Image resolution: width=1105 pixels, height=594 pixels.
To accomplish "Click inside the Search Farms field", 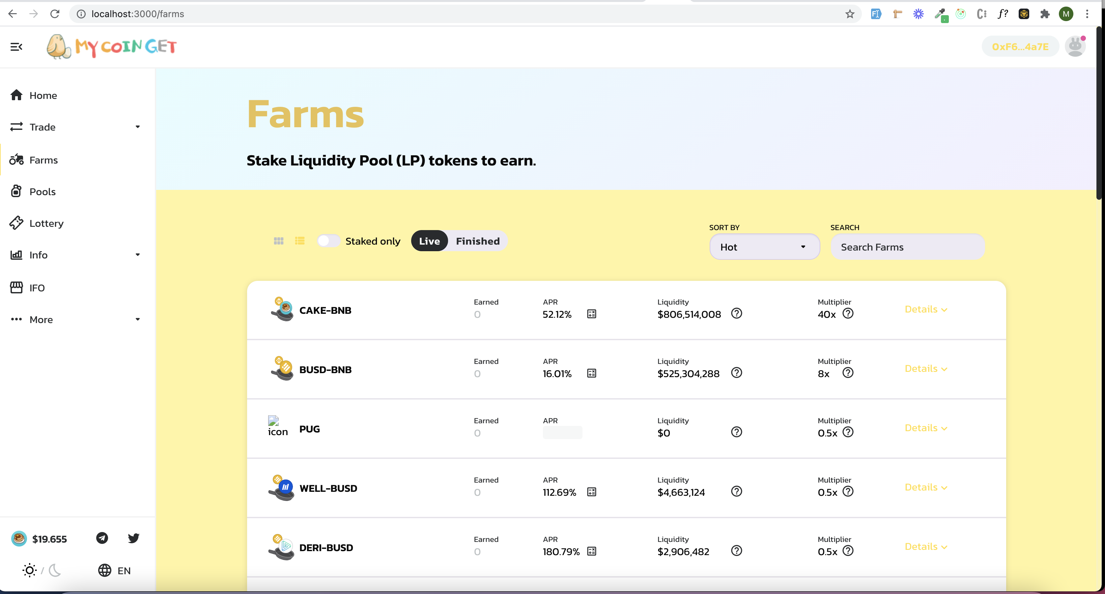I will click(907, 247).
